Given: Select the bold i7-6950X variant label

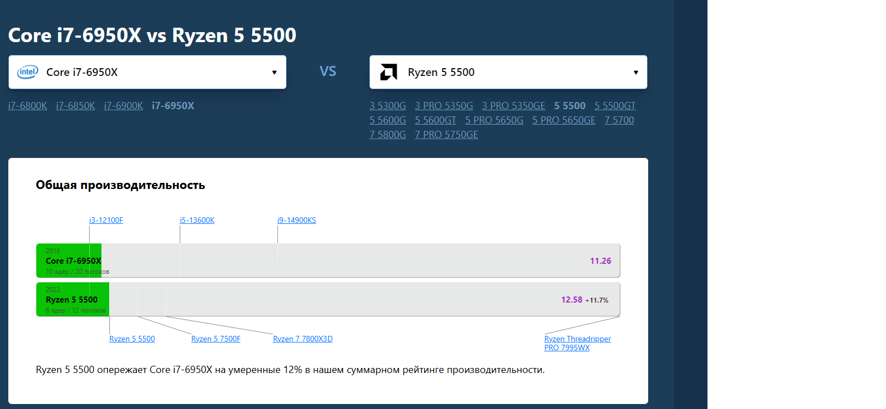Looking at the screenshot, I should click(x=173, y=106).
